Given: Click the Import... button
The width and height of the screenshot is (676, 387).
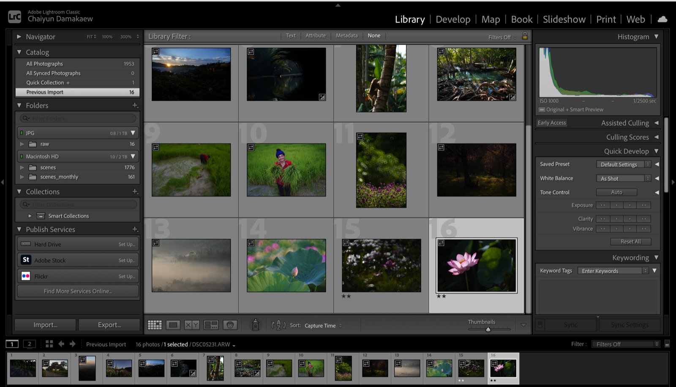Looking at the screenshot, I should coord(45,325).
